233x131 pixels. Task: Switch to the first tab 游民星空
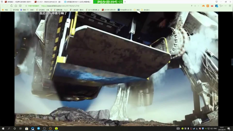click(18, 2)
